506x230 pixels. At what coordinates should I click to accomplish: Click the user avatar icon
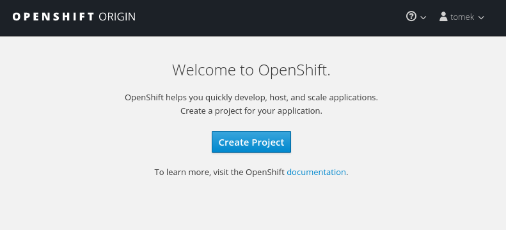click(443, 16)
